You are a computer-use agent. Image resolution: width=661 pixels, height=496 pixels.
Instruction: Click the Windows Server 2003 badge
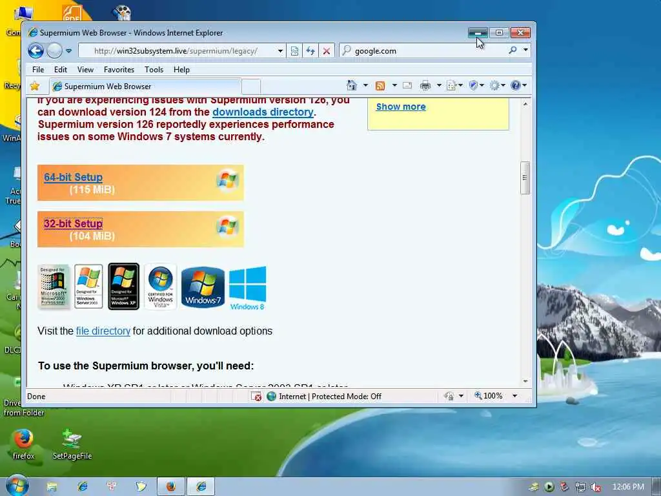tap(88, 286)
